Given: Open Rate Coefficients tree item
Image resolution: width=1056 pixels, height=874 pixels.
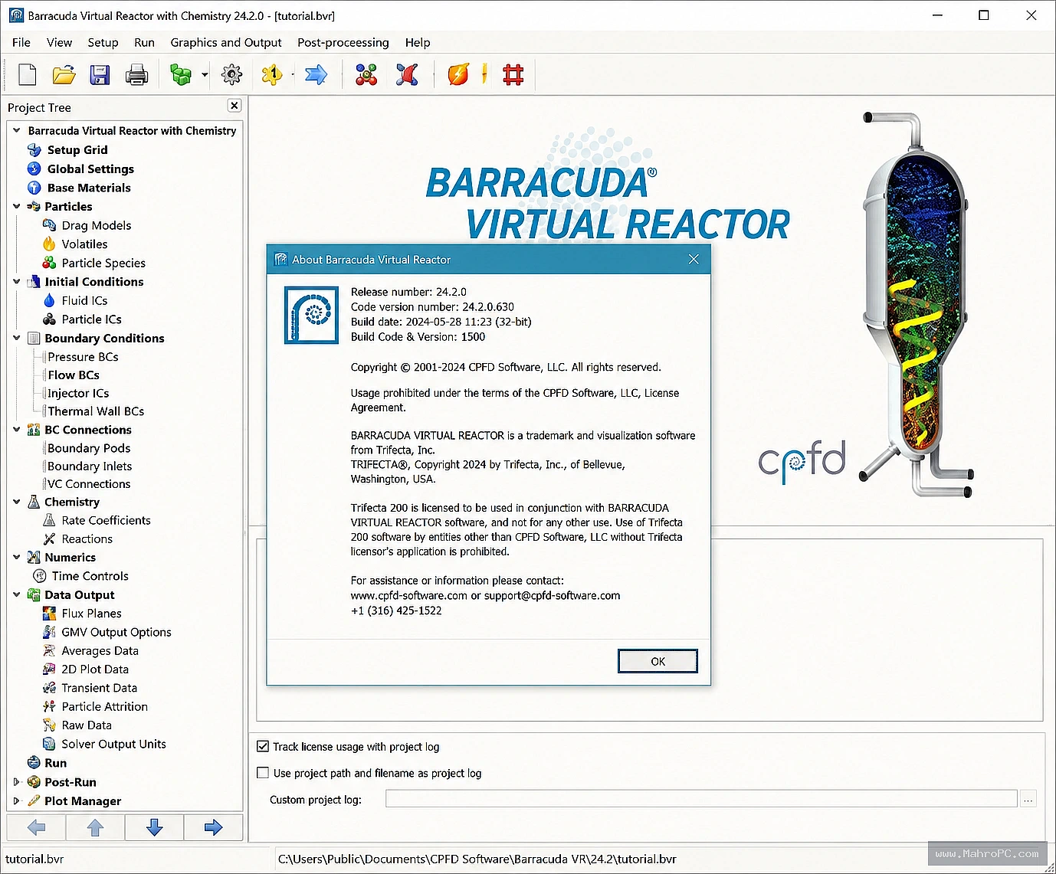Looking at the screenshot, I should [x=106, y=520].
